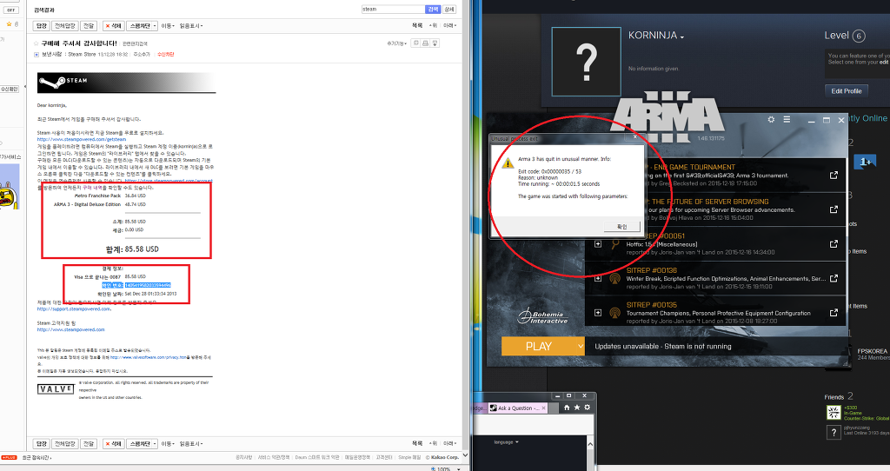Click the bottom Delete (삭제) button

pyautogui.click(x=113, y=444)
